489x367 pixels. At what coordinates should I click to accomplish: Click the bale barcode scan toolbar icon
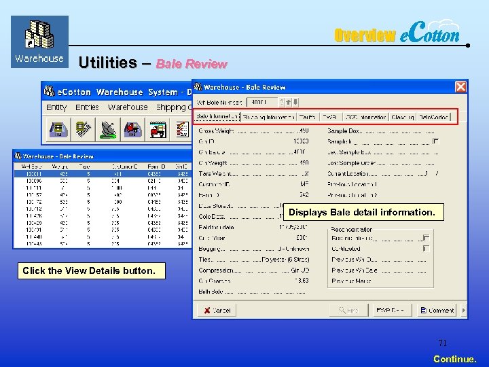pos(83,130)
